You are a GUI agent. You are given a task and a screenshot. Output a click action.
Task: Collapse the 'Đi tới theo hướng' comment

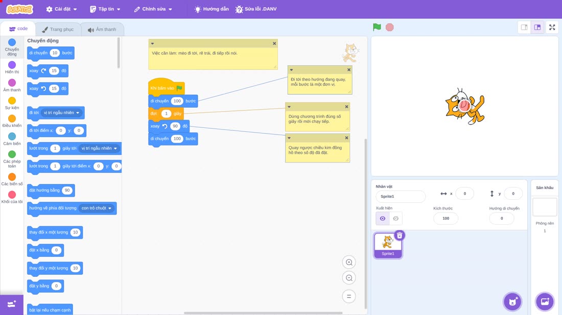click(x=291, y=70)
